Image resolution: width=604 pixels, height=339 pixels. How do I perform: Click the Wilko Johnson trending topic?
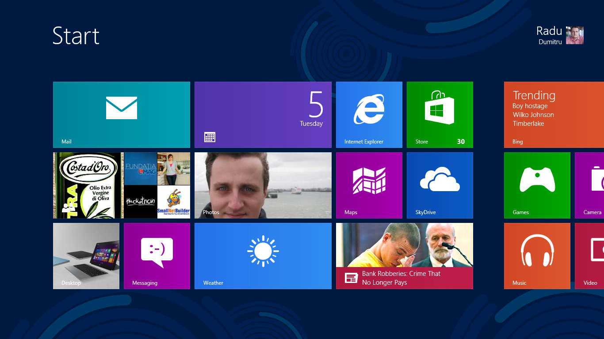(x=533, y=115)
